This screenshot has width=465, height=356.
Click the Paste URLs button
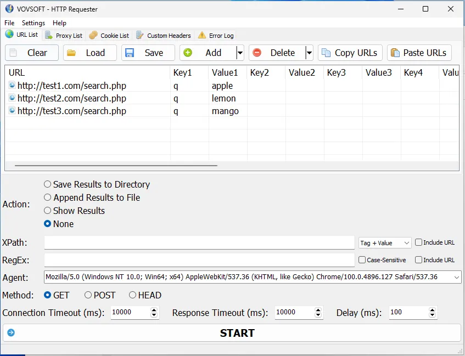point(419,53)
